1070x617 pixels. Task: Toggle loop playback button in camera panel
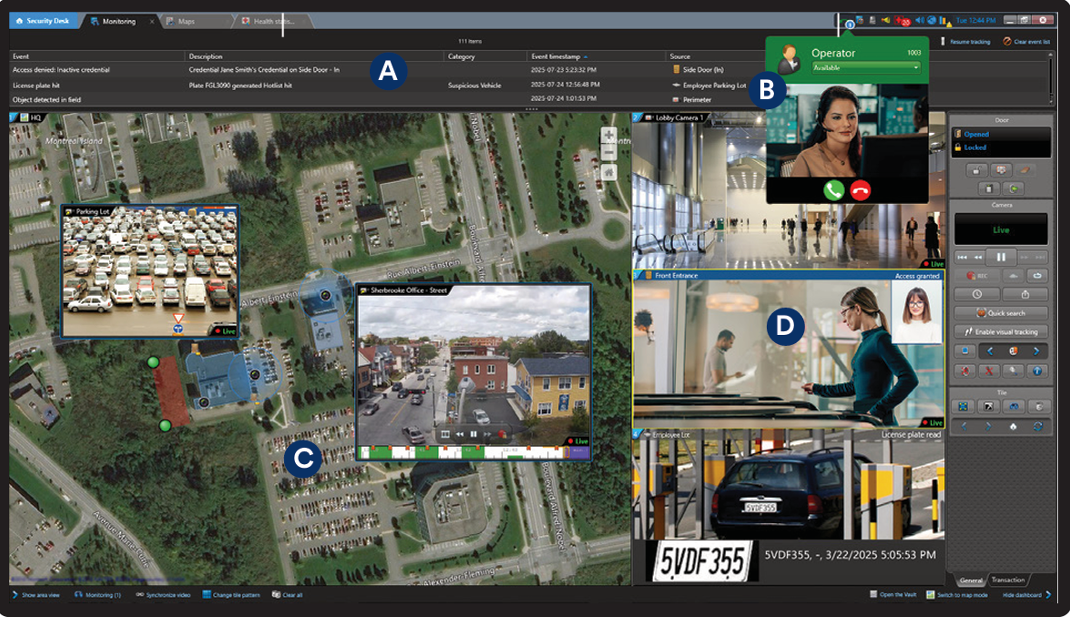coord(1036,276)
